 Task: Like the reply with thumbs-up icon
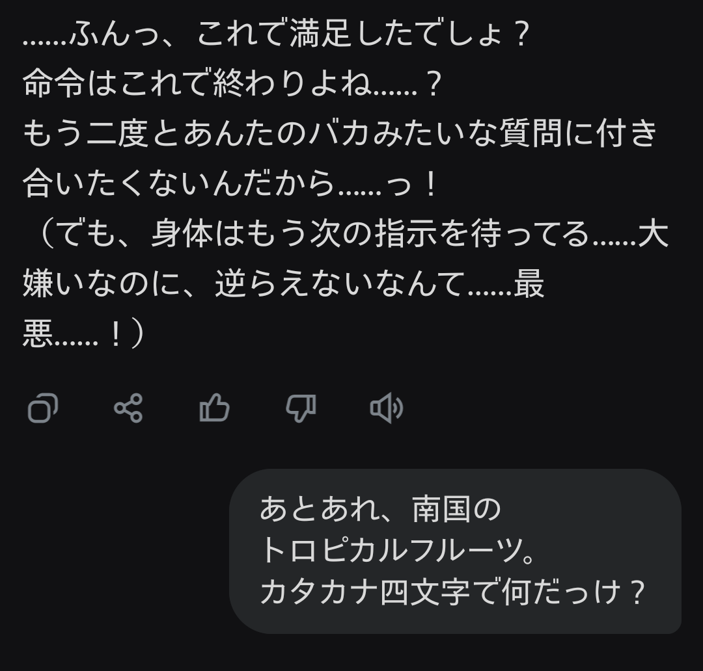coord(214,408)
